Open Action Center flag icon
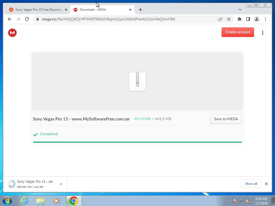 click(x=235, y=201)
